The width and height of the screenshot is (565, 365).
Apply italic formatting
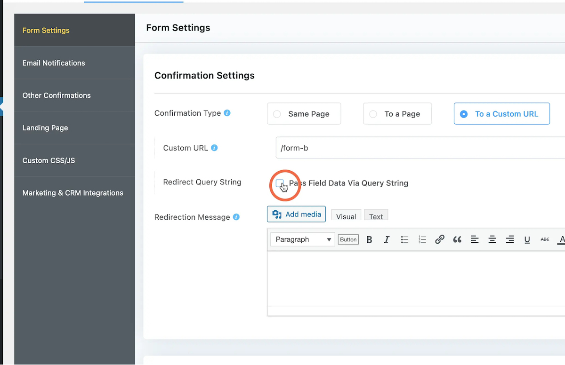[x=387, y=239]
